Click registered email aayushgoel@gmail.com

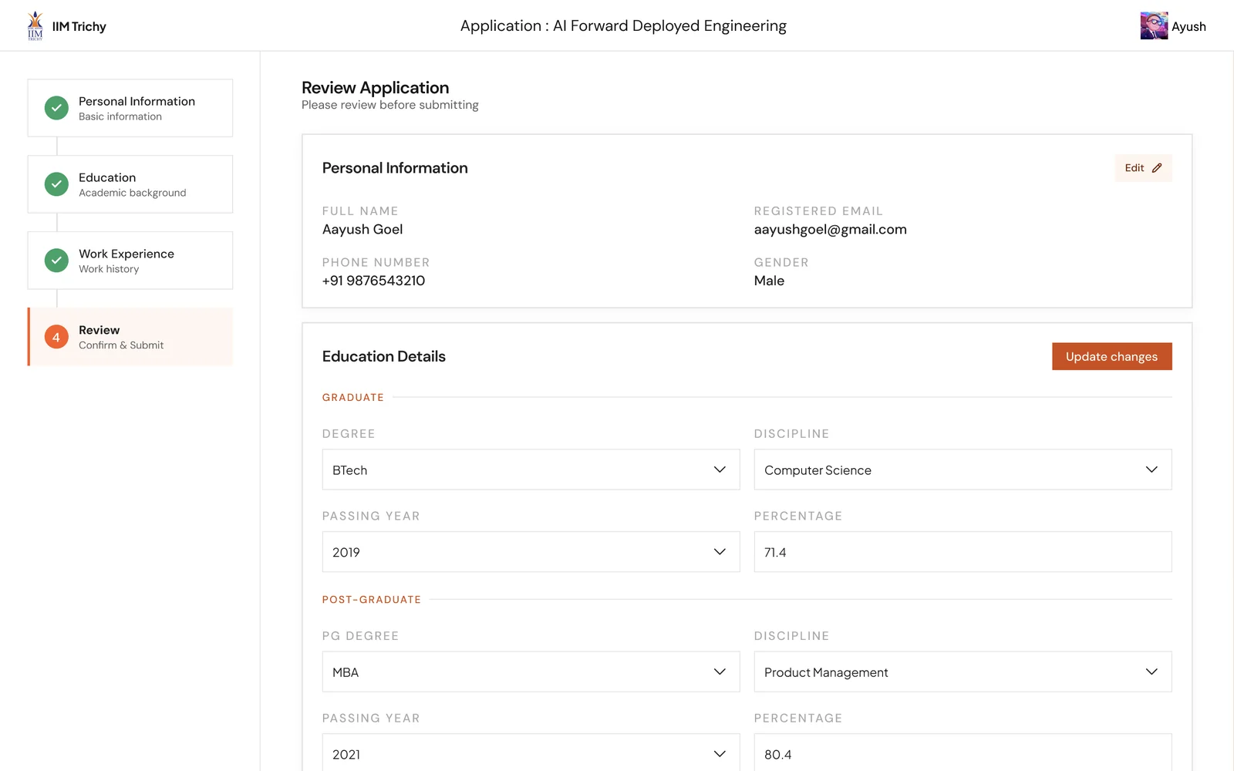[x=831, y=229]
